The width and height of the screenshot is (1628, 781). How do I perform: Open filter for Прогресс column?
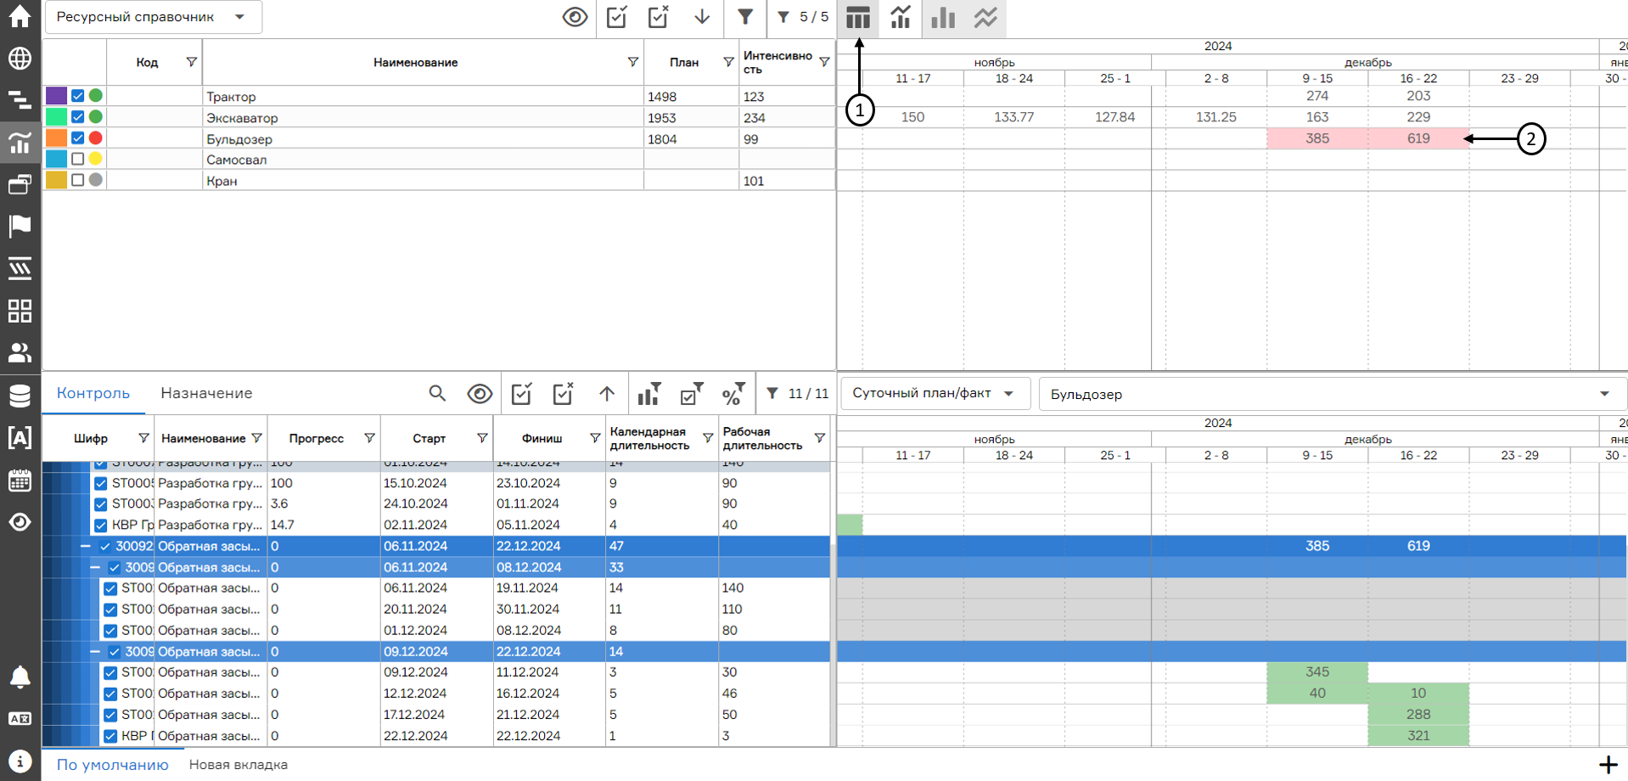click(x=369, y=438)
